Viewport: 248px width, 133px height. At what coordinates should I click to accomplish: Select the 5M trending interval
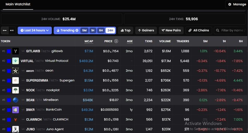(x=85, y=30)
